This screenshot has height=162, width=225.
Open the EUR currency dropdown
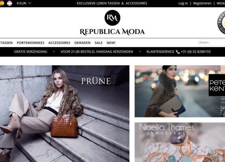(x=24, y=3)
